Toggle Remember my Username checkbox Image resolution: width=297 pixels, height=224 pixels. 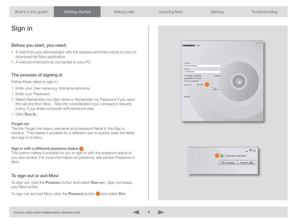point(185,76)
